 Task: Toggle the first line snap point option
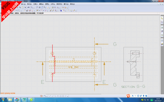[50, 96]
